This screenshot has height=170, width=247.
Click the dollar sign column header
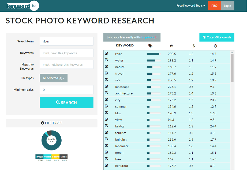[x=194, y=46]
